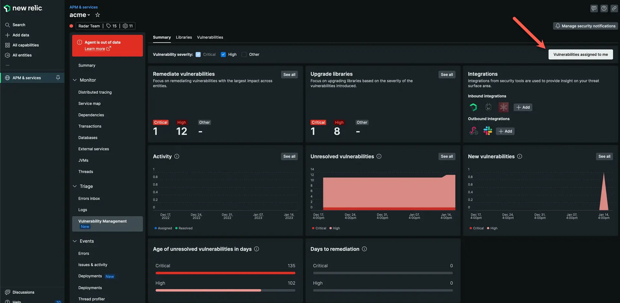Click the New Relic logo
620x303 pixels.
[x=23, y=8]
